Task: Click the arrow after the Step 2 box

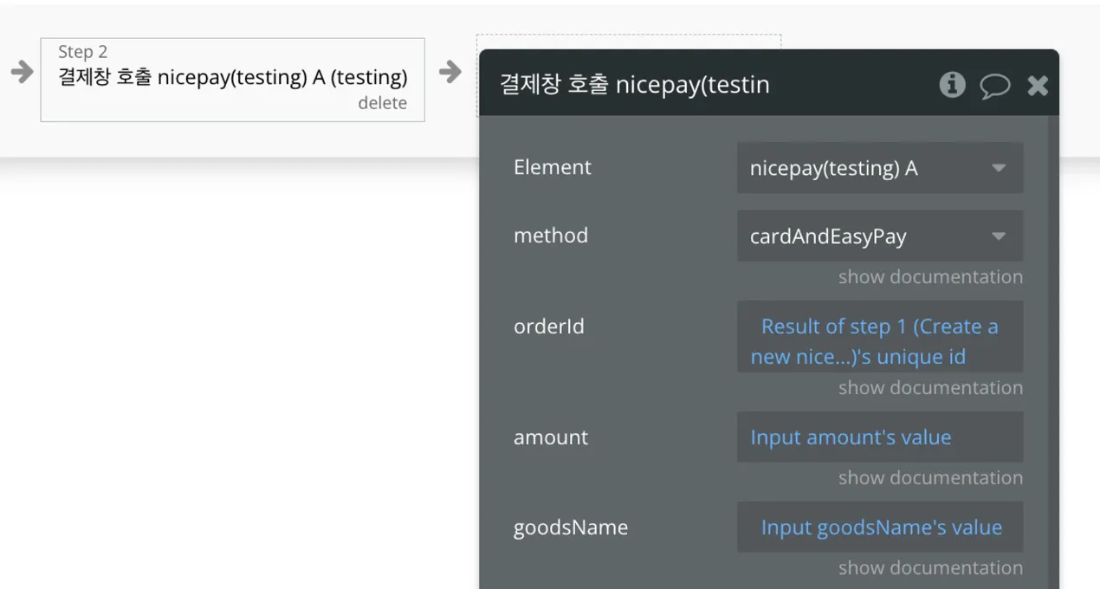Action: pos(450,72)
